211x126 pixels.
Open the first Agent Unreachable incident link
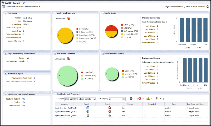point(66,112)
